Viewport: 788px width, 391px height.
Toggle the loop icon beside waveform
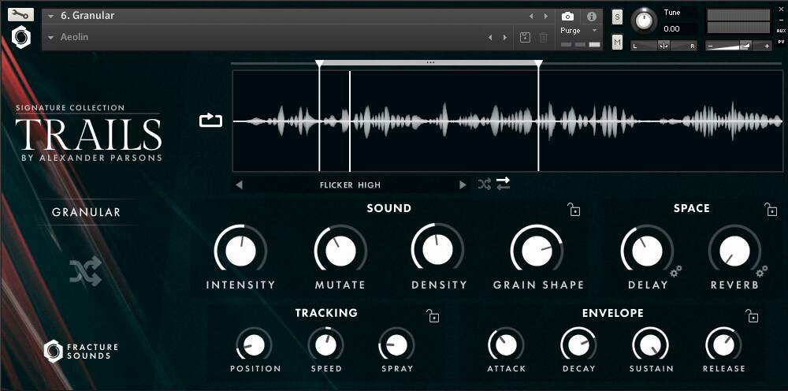click(211, 121)
